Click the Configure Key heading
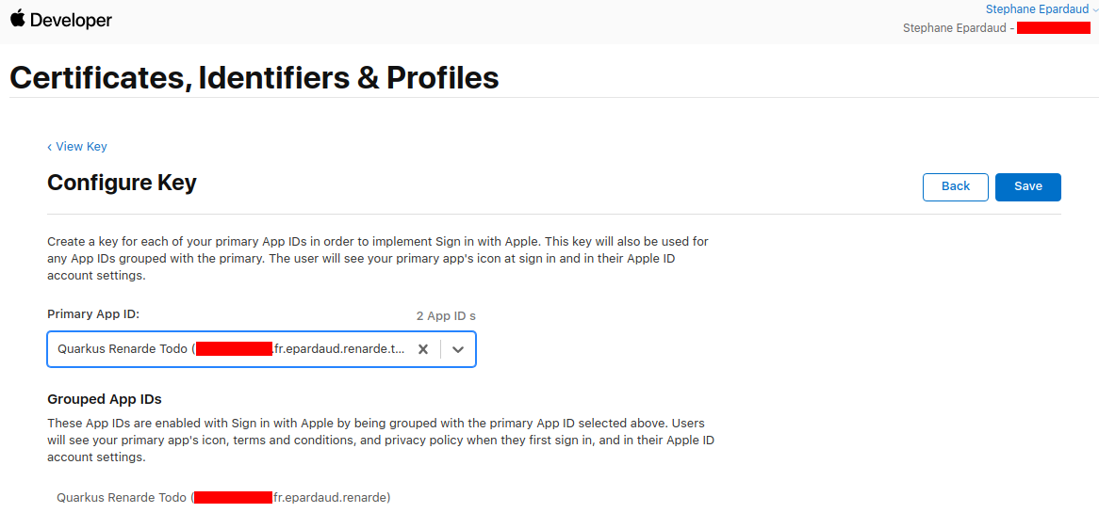The width and height of the screenshot is (1099, 529). click(x=122, y=183)
